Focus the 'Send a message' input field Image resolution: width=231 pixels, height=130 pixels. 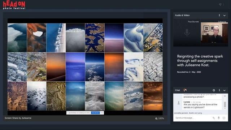pyautogui.click(x=193, y=118)
